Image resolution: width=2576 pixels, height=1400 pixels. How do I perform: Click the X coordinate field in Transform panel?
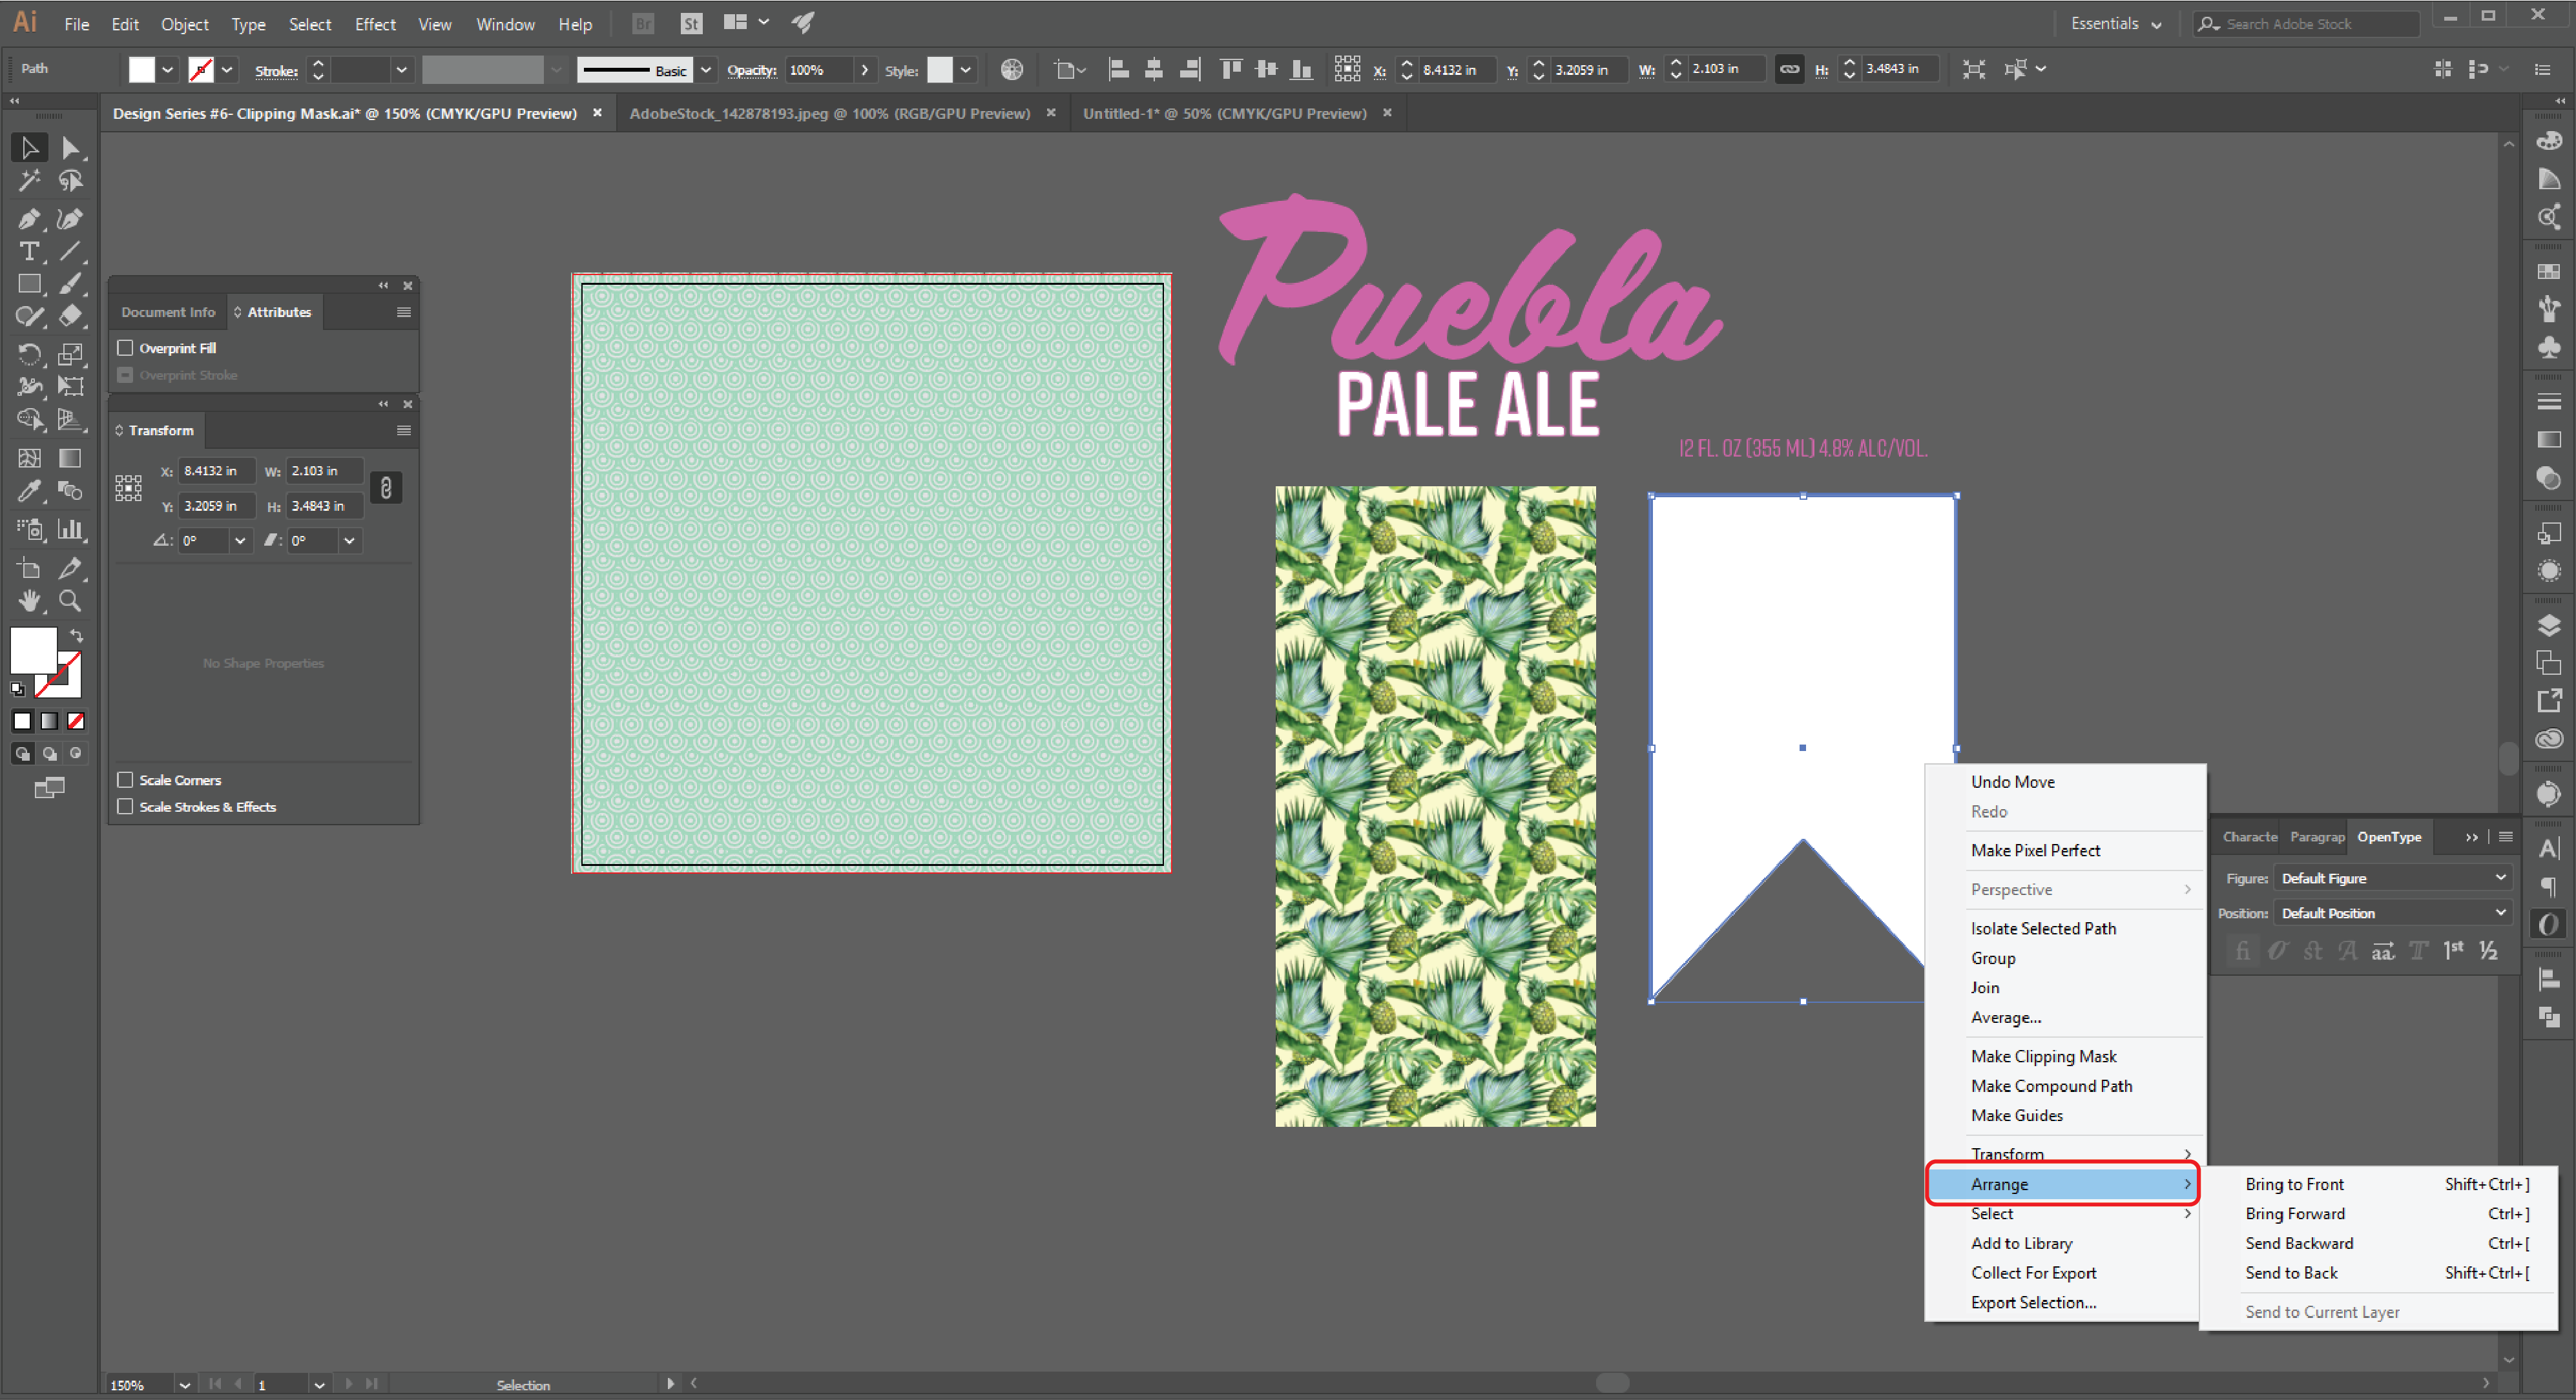click(x=216, y=471)
